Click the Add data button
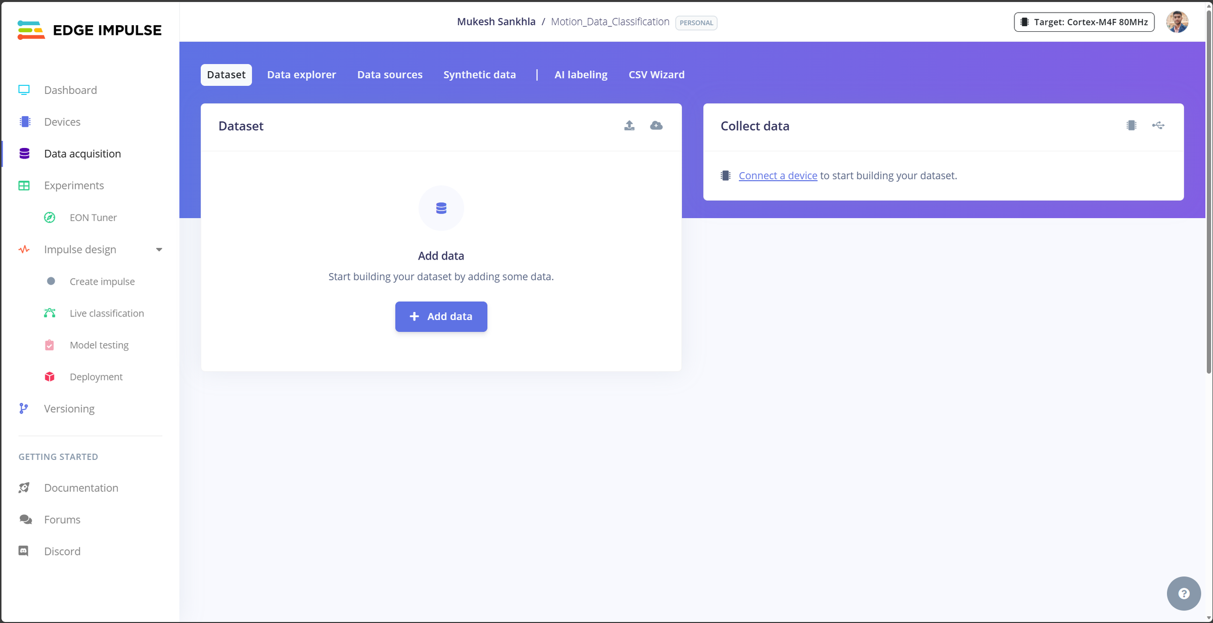 coord(441,317)
